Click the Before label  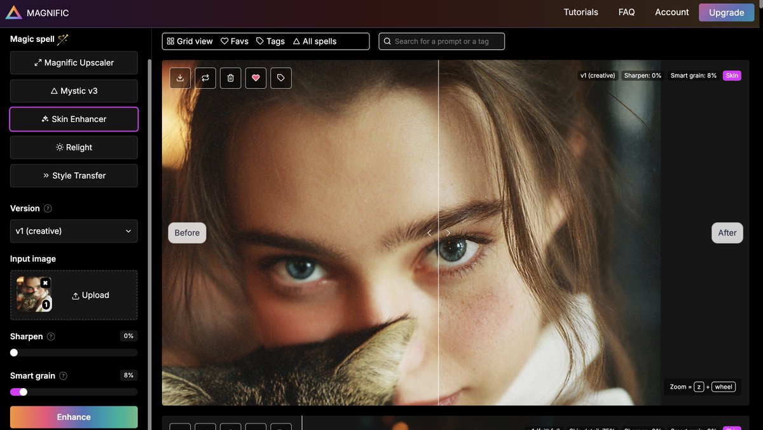tap(187, 233)
